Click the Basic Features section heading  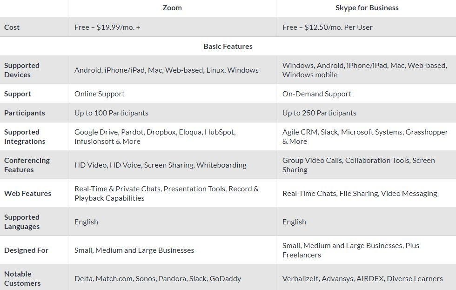click(x=228, y=47)
